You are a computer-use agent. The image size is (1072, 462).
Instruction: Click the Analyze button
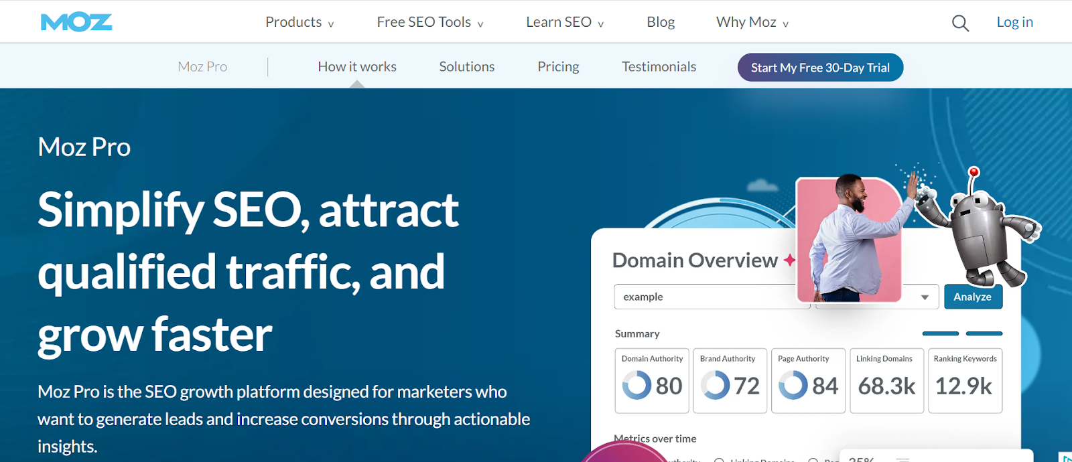pos(973,297)
